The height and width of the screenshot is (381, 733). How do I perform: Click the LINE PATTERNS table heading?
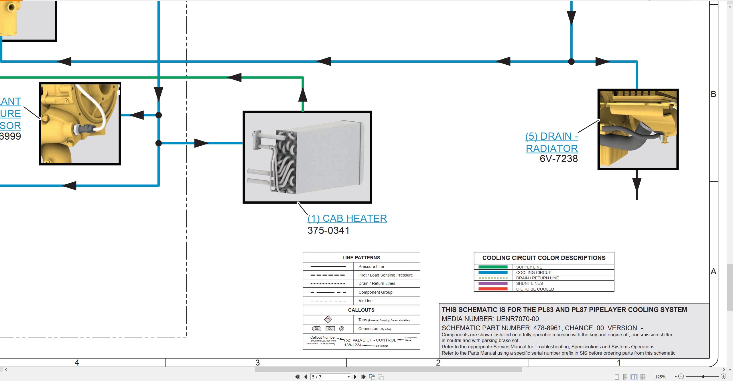point(361,258)
